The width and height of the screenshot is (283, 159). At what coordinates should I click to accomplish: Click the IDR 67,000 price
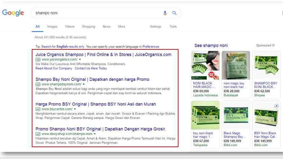[x=201, y=141]
